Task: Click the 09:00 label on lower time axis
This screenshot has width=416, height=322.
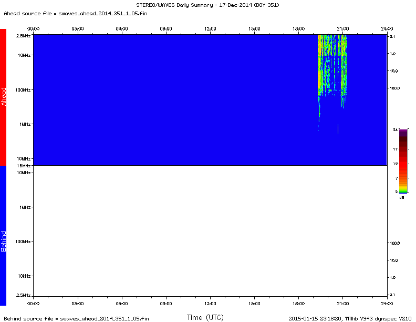Action: point(166,304)
